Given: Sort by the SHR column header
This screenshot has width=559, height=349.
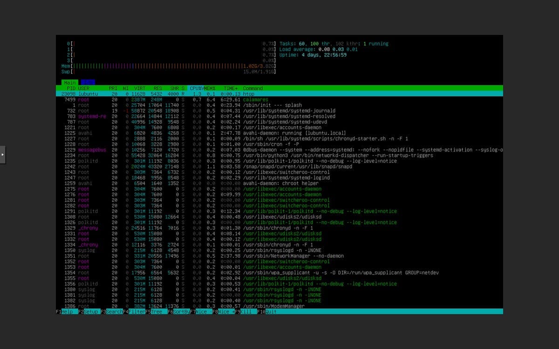Looking at the screenshot, I should (175, 88).
